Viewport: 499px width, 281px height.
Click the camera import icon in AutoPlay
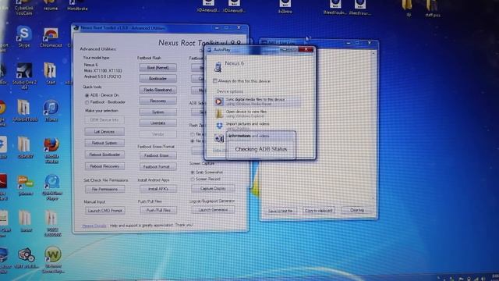pyautogui.click(x=219, y=138)
